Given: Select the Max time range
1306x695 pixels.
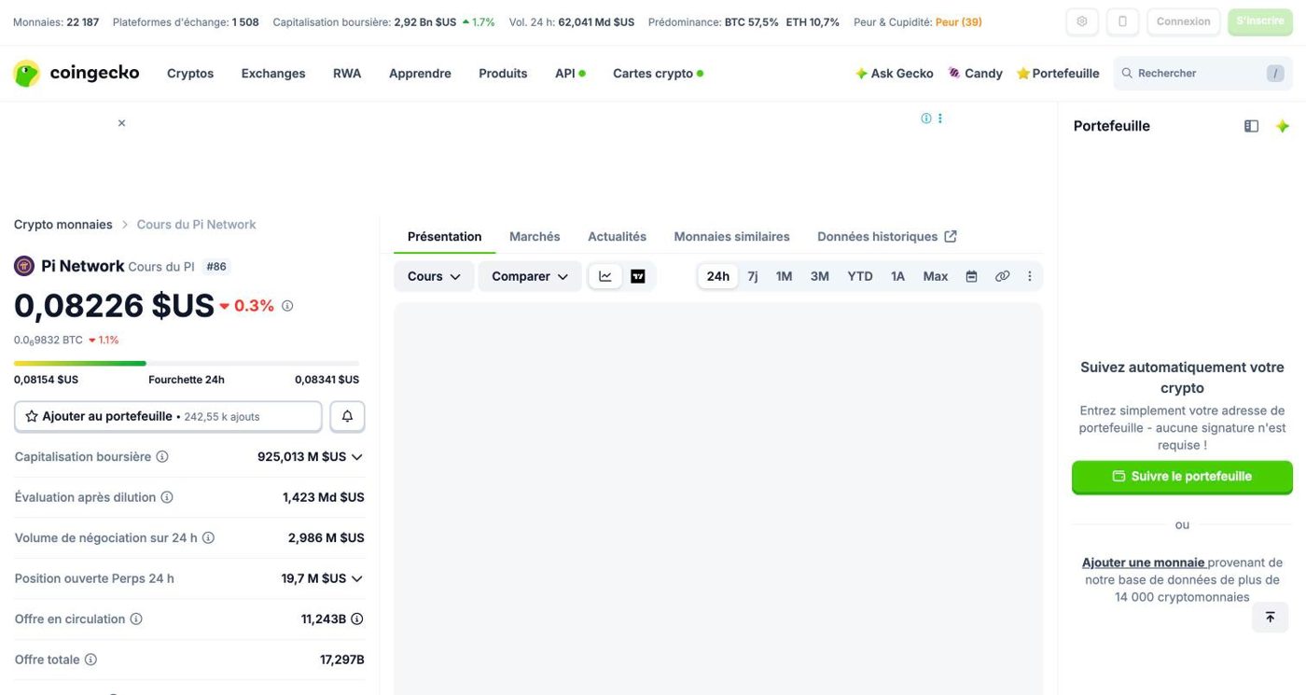Looking at the screenshot, I should click(x=936, y=276).
